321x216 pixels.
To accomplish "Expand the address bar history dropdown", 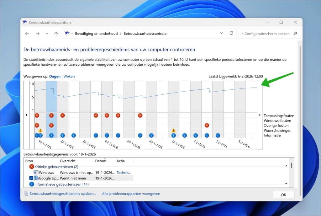I will tap(221, 33).
